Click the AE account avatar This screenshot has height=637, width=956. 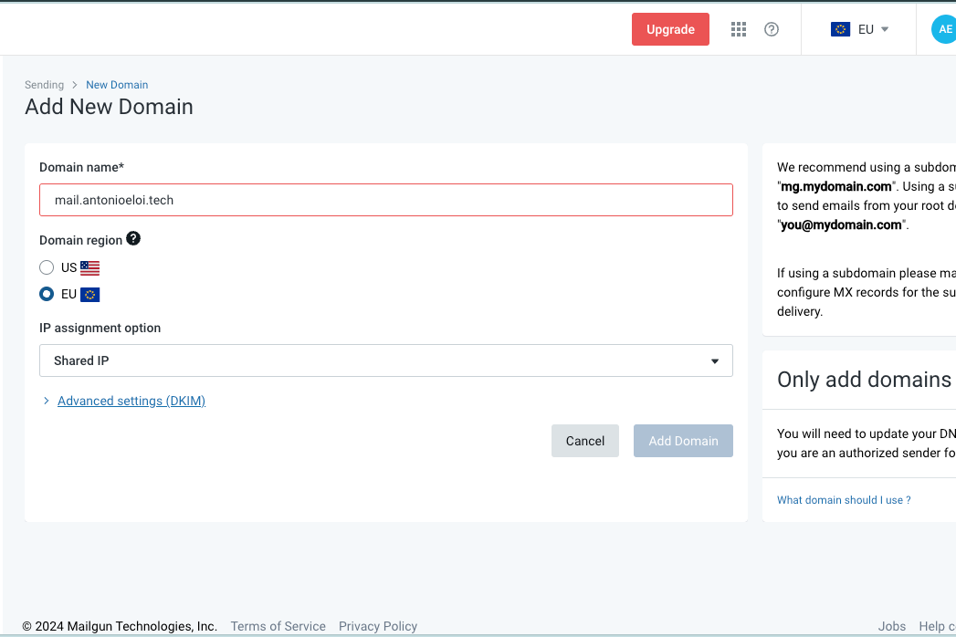click(x=944, y=28)
